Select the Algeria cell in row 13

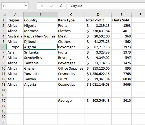click(40, 84)
